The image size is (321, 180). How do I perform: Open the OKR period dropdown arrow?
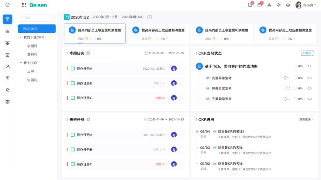(150, 17)
